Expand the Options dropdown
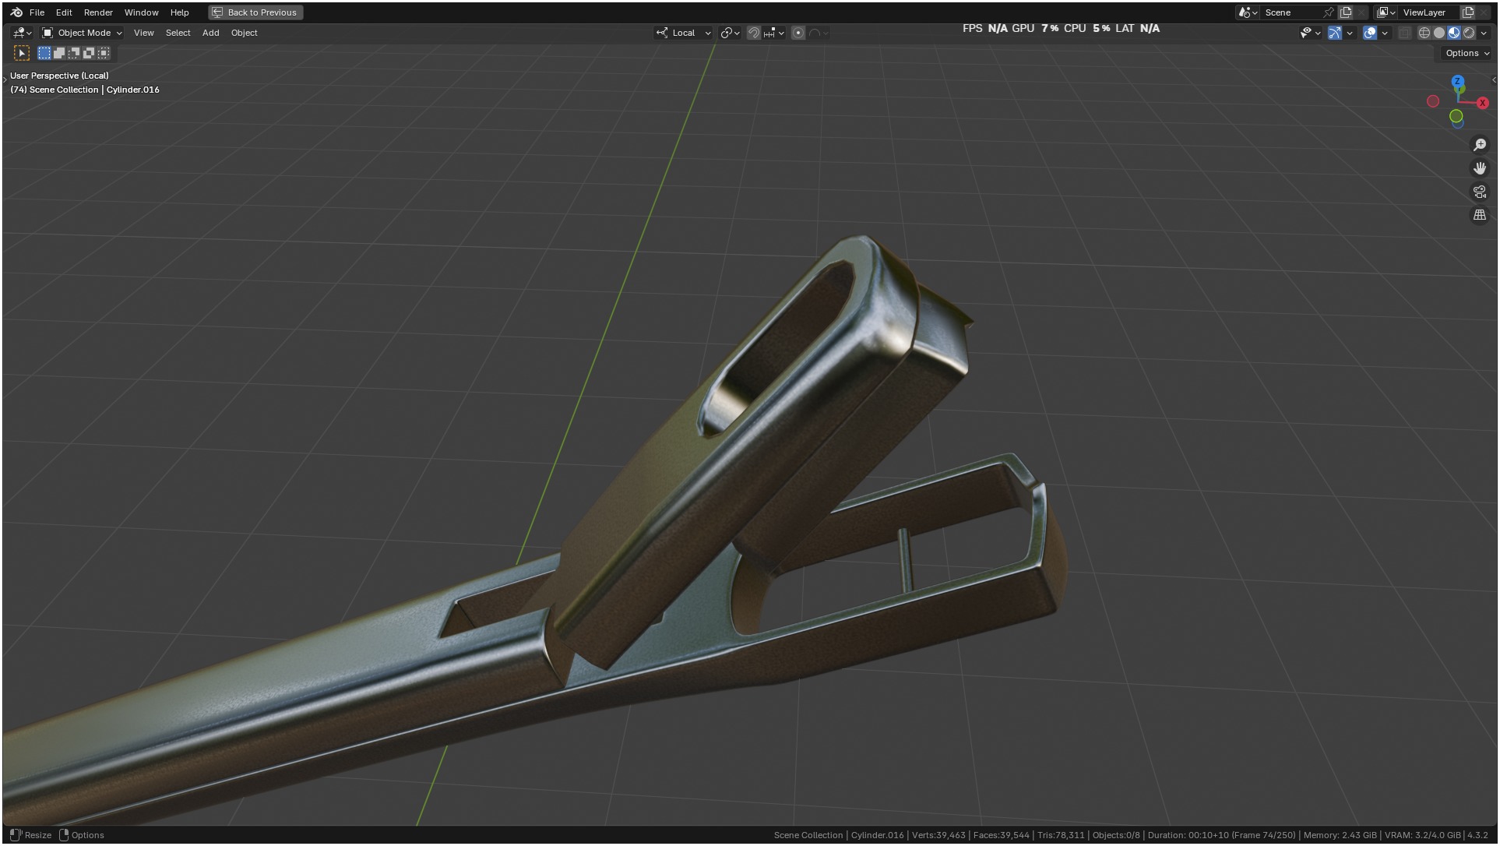This screenshot has height=846, width=1500. pyautogui.click(x=1467, y=53)
